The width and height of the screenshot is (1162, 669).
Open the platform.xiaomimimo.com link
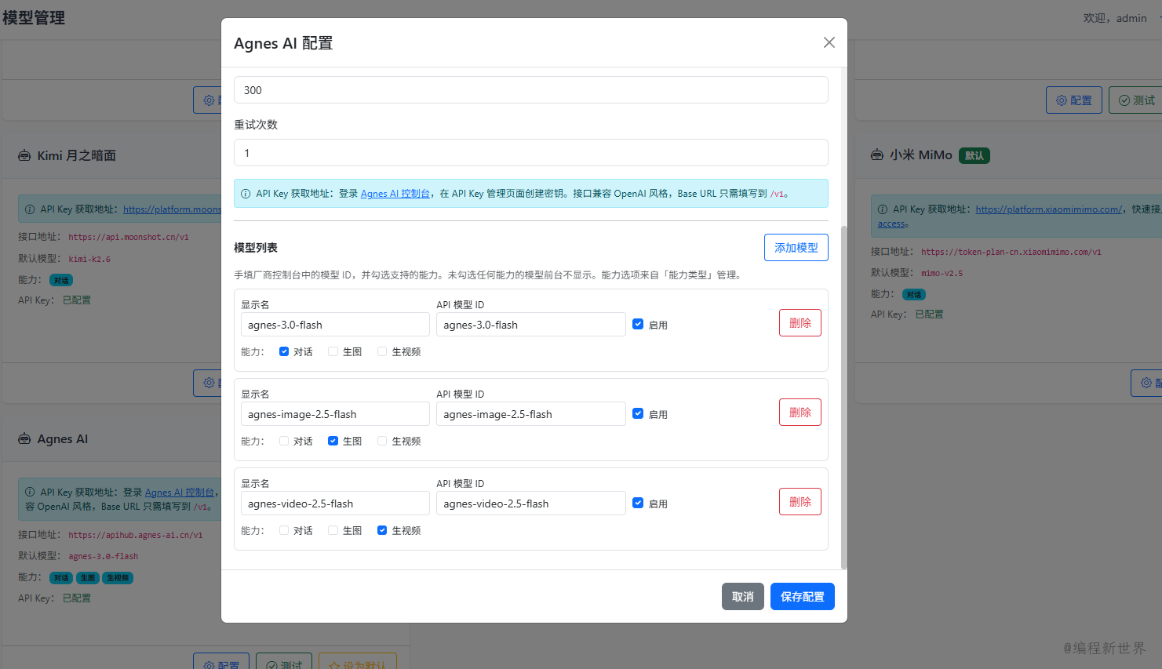point(1049,209)
